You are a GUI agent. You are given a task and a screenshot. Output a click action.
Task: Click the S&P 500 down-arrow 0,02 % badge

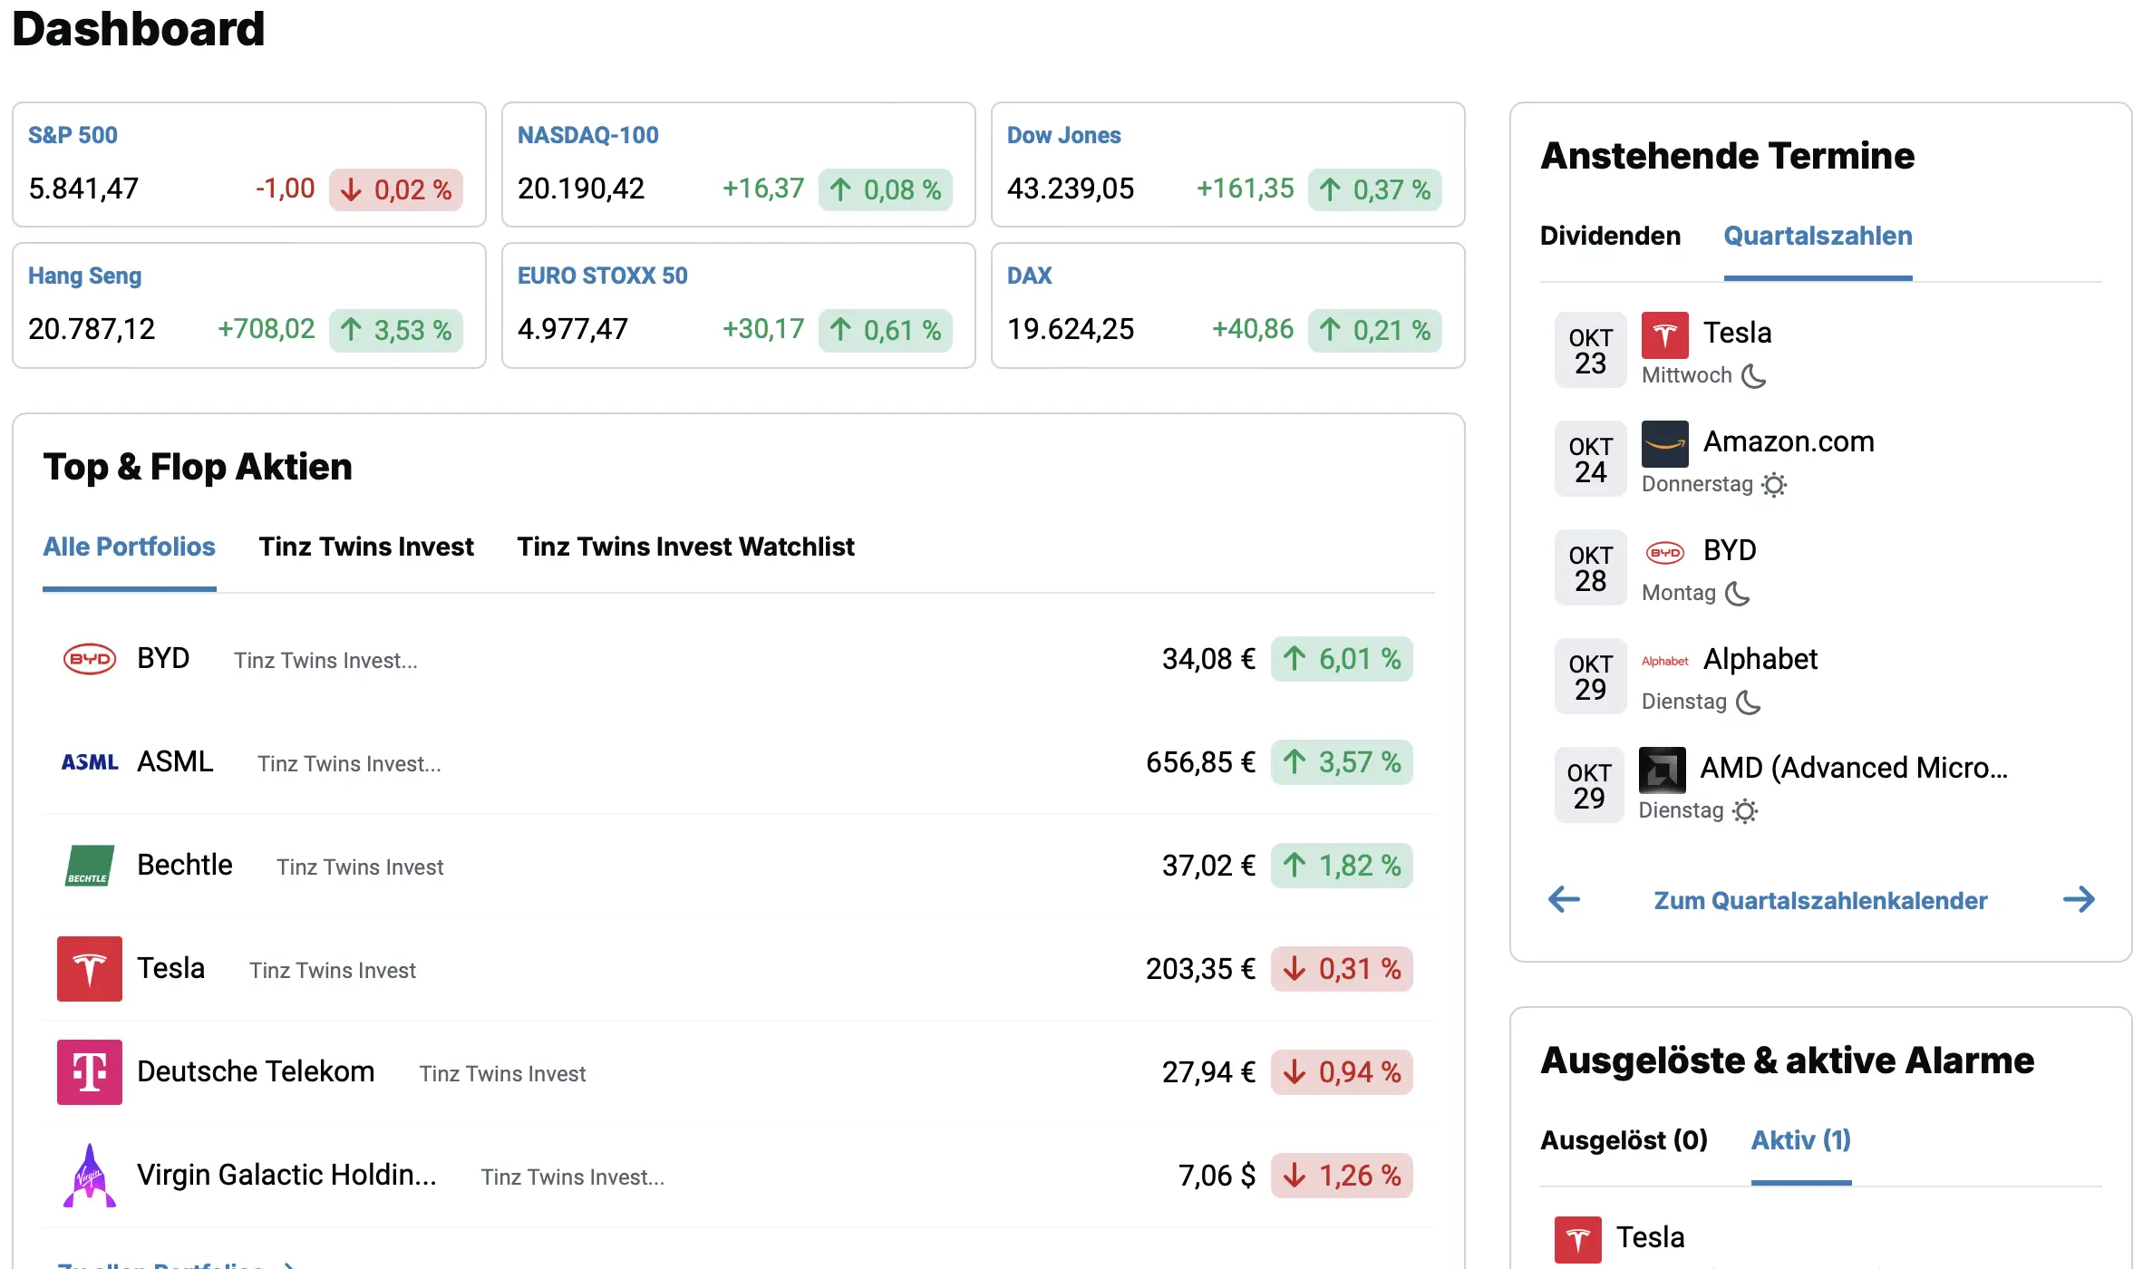396,189
